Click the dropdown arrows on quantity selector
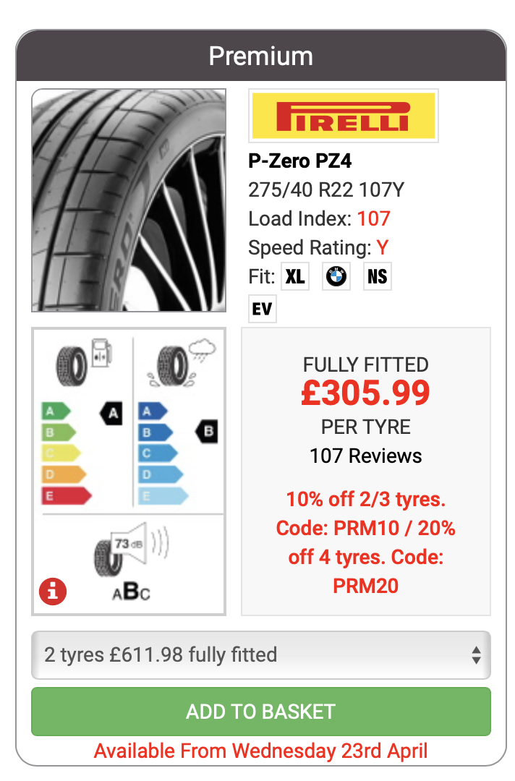 [476, 655]
